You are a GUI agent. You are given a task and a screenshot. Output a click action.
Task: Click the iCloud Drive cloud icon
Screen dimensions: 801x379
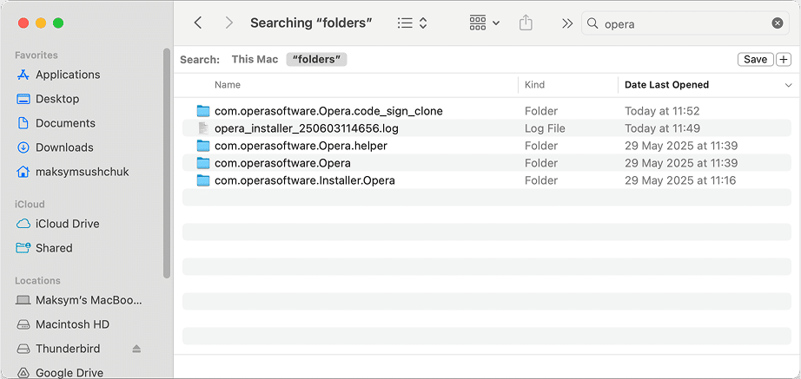click(23, 224)
